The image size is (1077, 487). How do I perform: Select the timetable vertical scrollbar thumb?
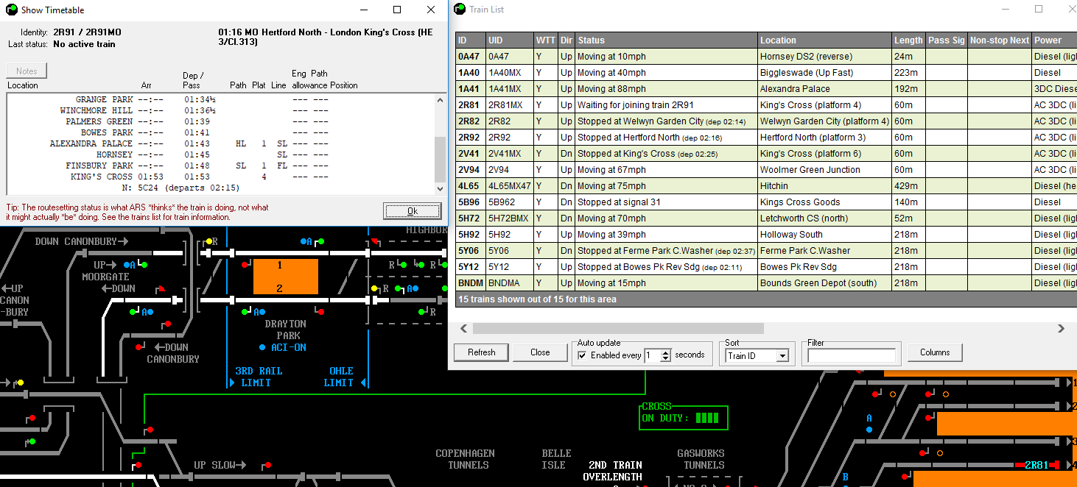click(x=441, y=159)
